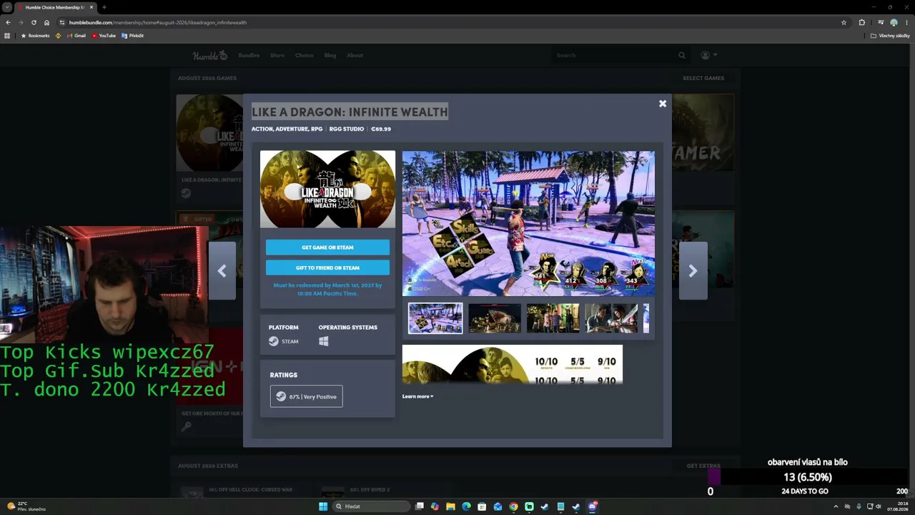Click the humblebundle.com address bar URL
Viewport: 915px width, 515px height.
click(158, 22)
